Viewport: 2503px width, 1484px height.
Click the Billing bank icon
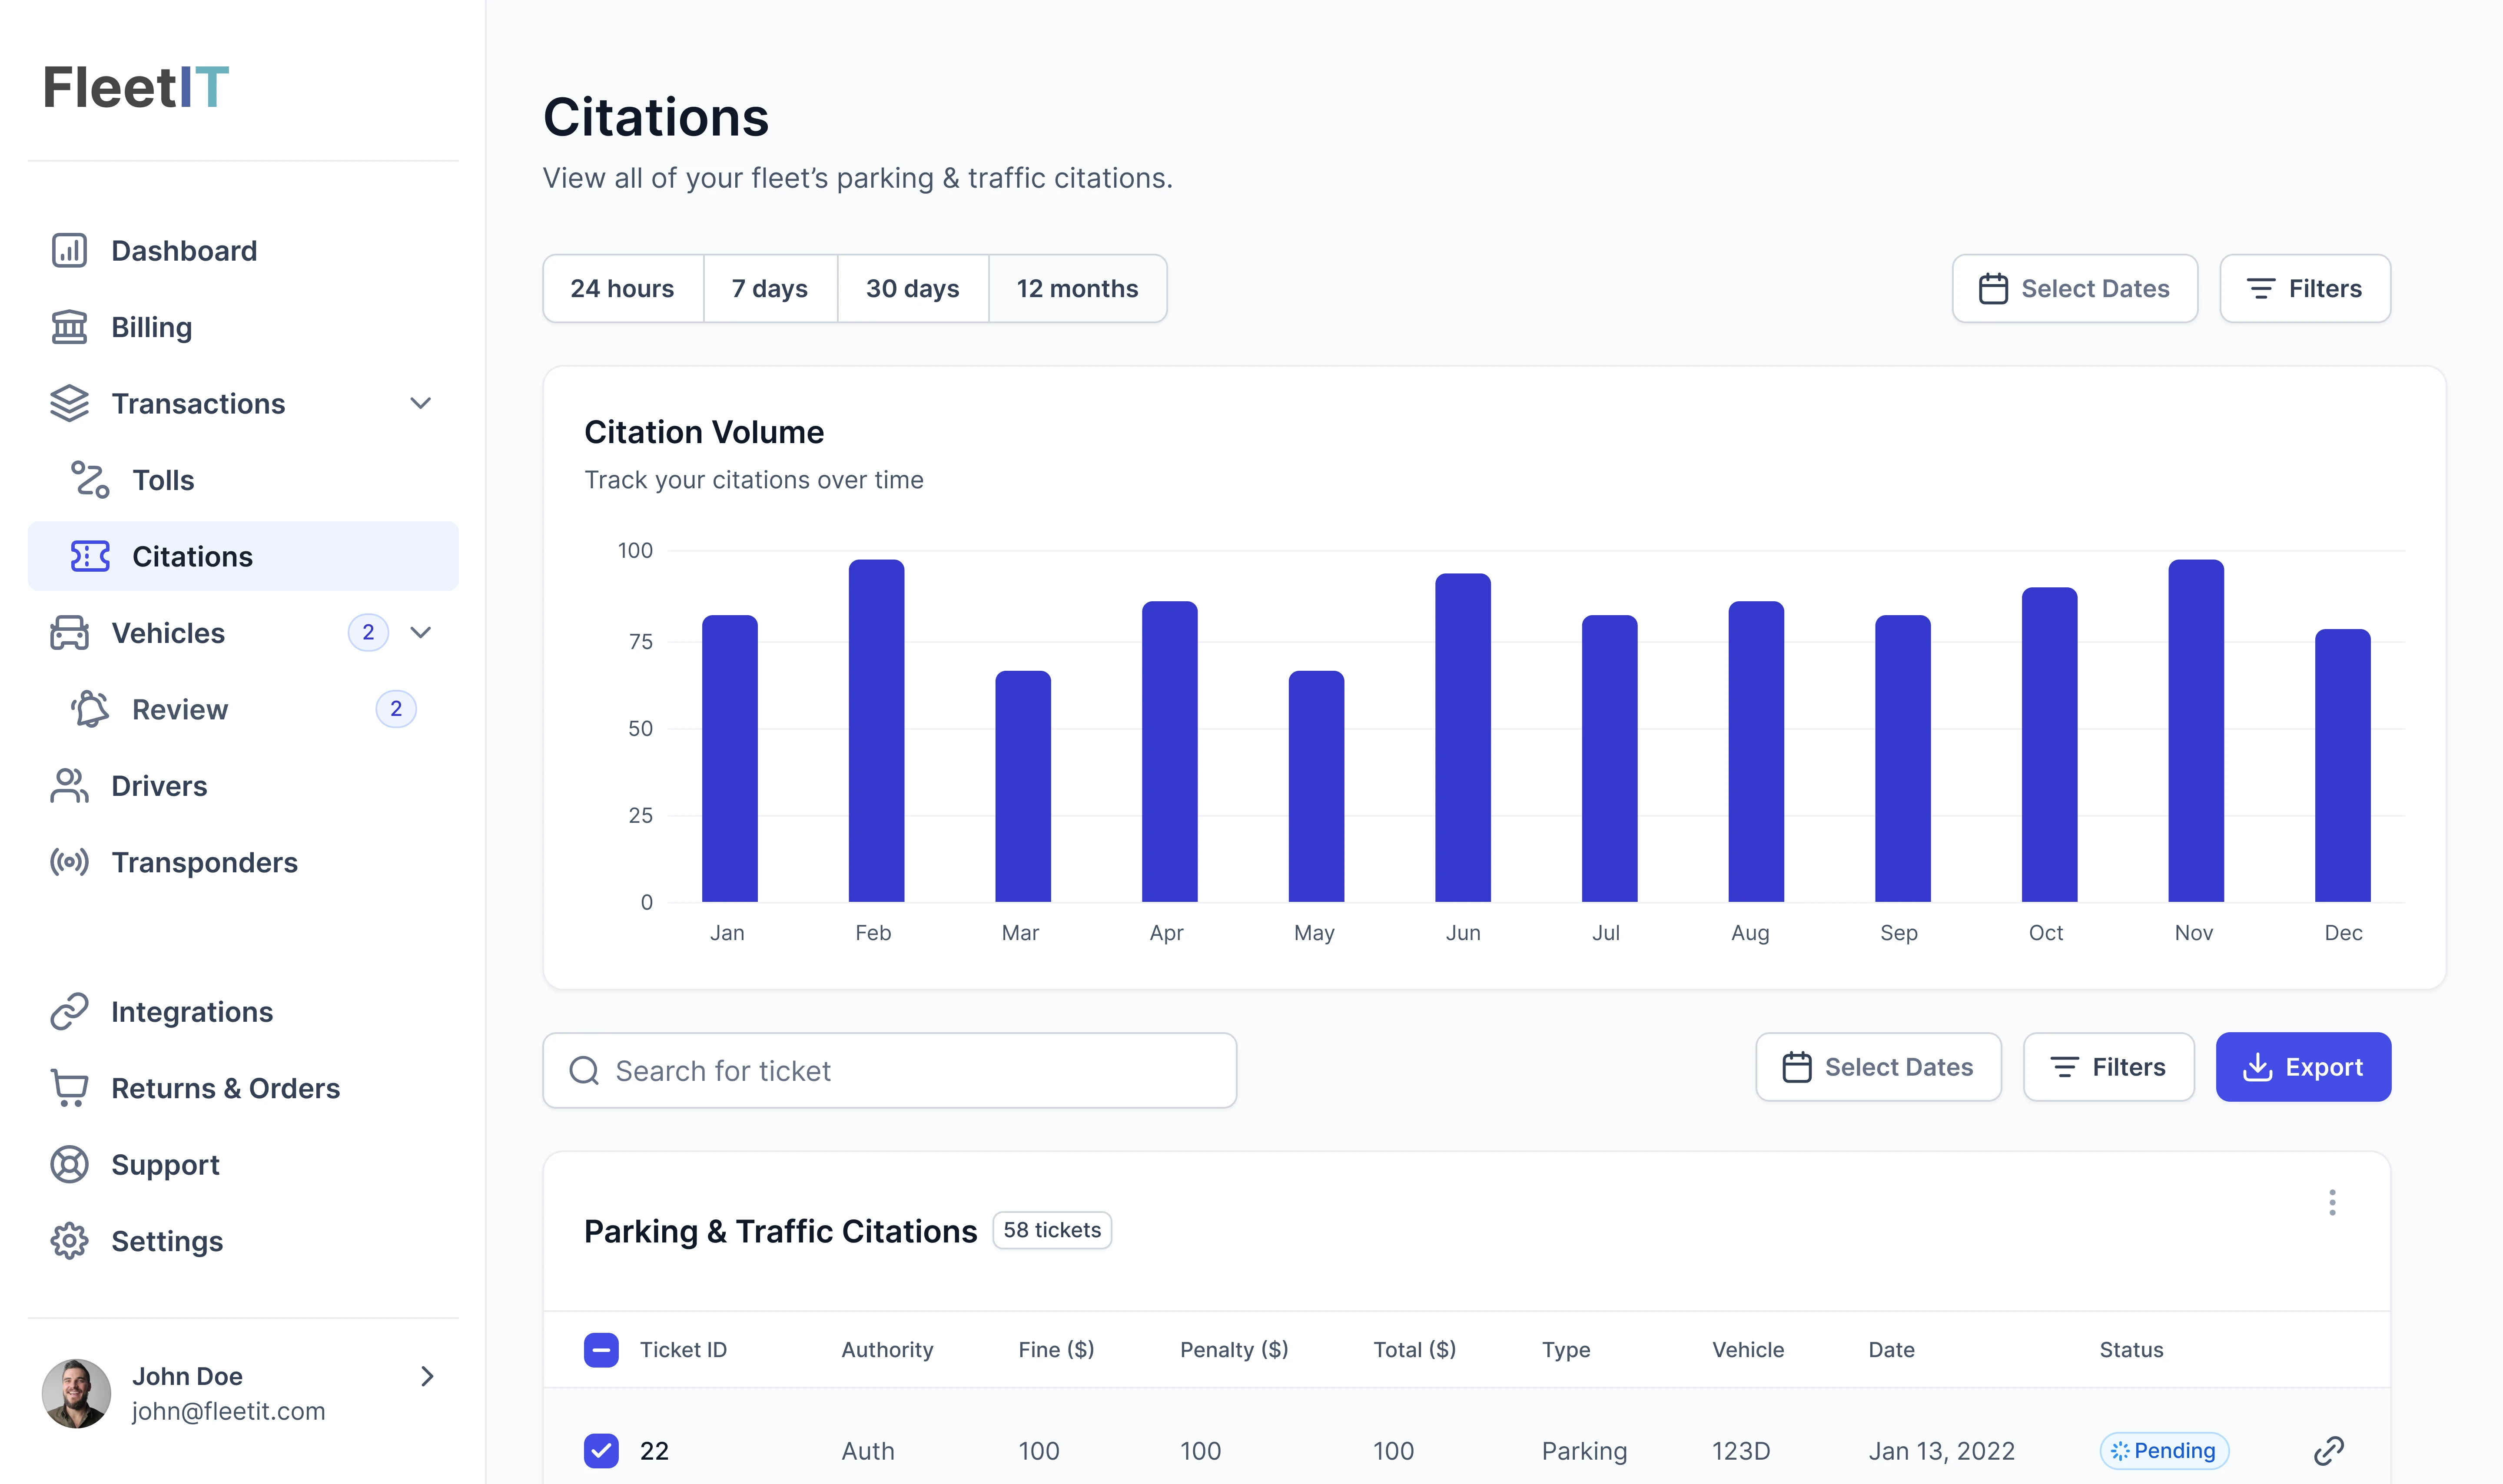tap(69, 327)
